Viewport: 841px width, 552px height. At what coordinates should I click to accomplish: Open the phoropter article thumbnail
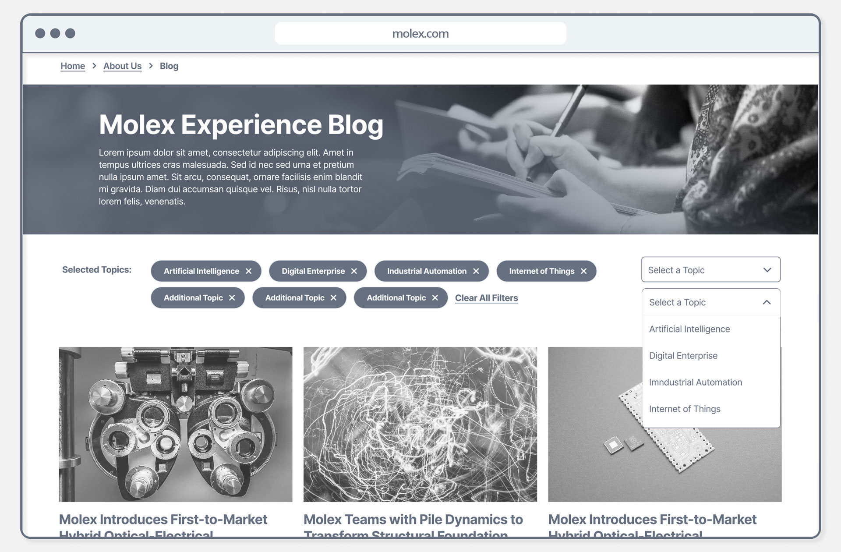176,425
